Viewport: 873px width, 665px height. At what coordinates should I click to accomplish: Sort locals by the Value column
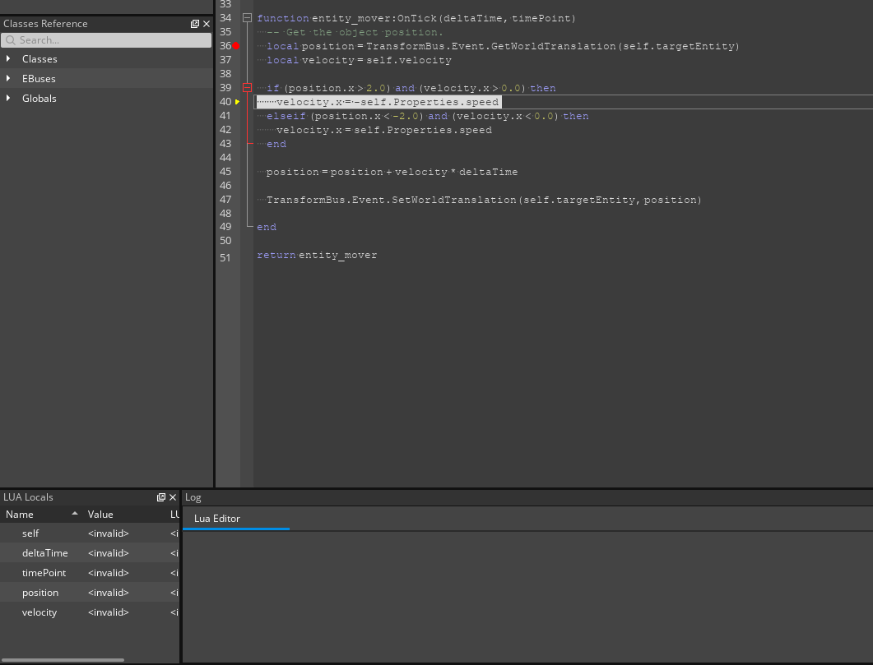click(x=100, y=514)
